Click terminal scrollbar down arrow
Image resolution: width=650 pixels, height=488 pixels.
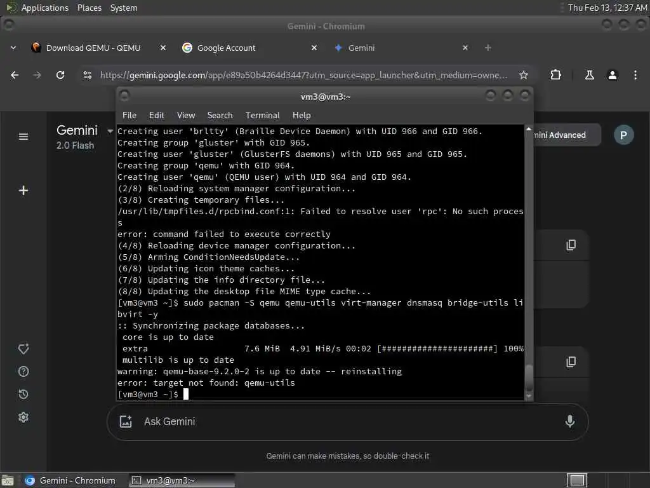529,396
